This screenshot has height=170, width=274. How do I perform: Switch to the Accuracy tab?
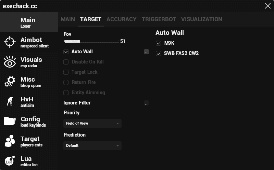[121, 19]
